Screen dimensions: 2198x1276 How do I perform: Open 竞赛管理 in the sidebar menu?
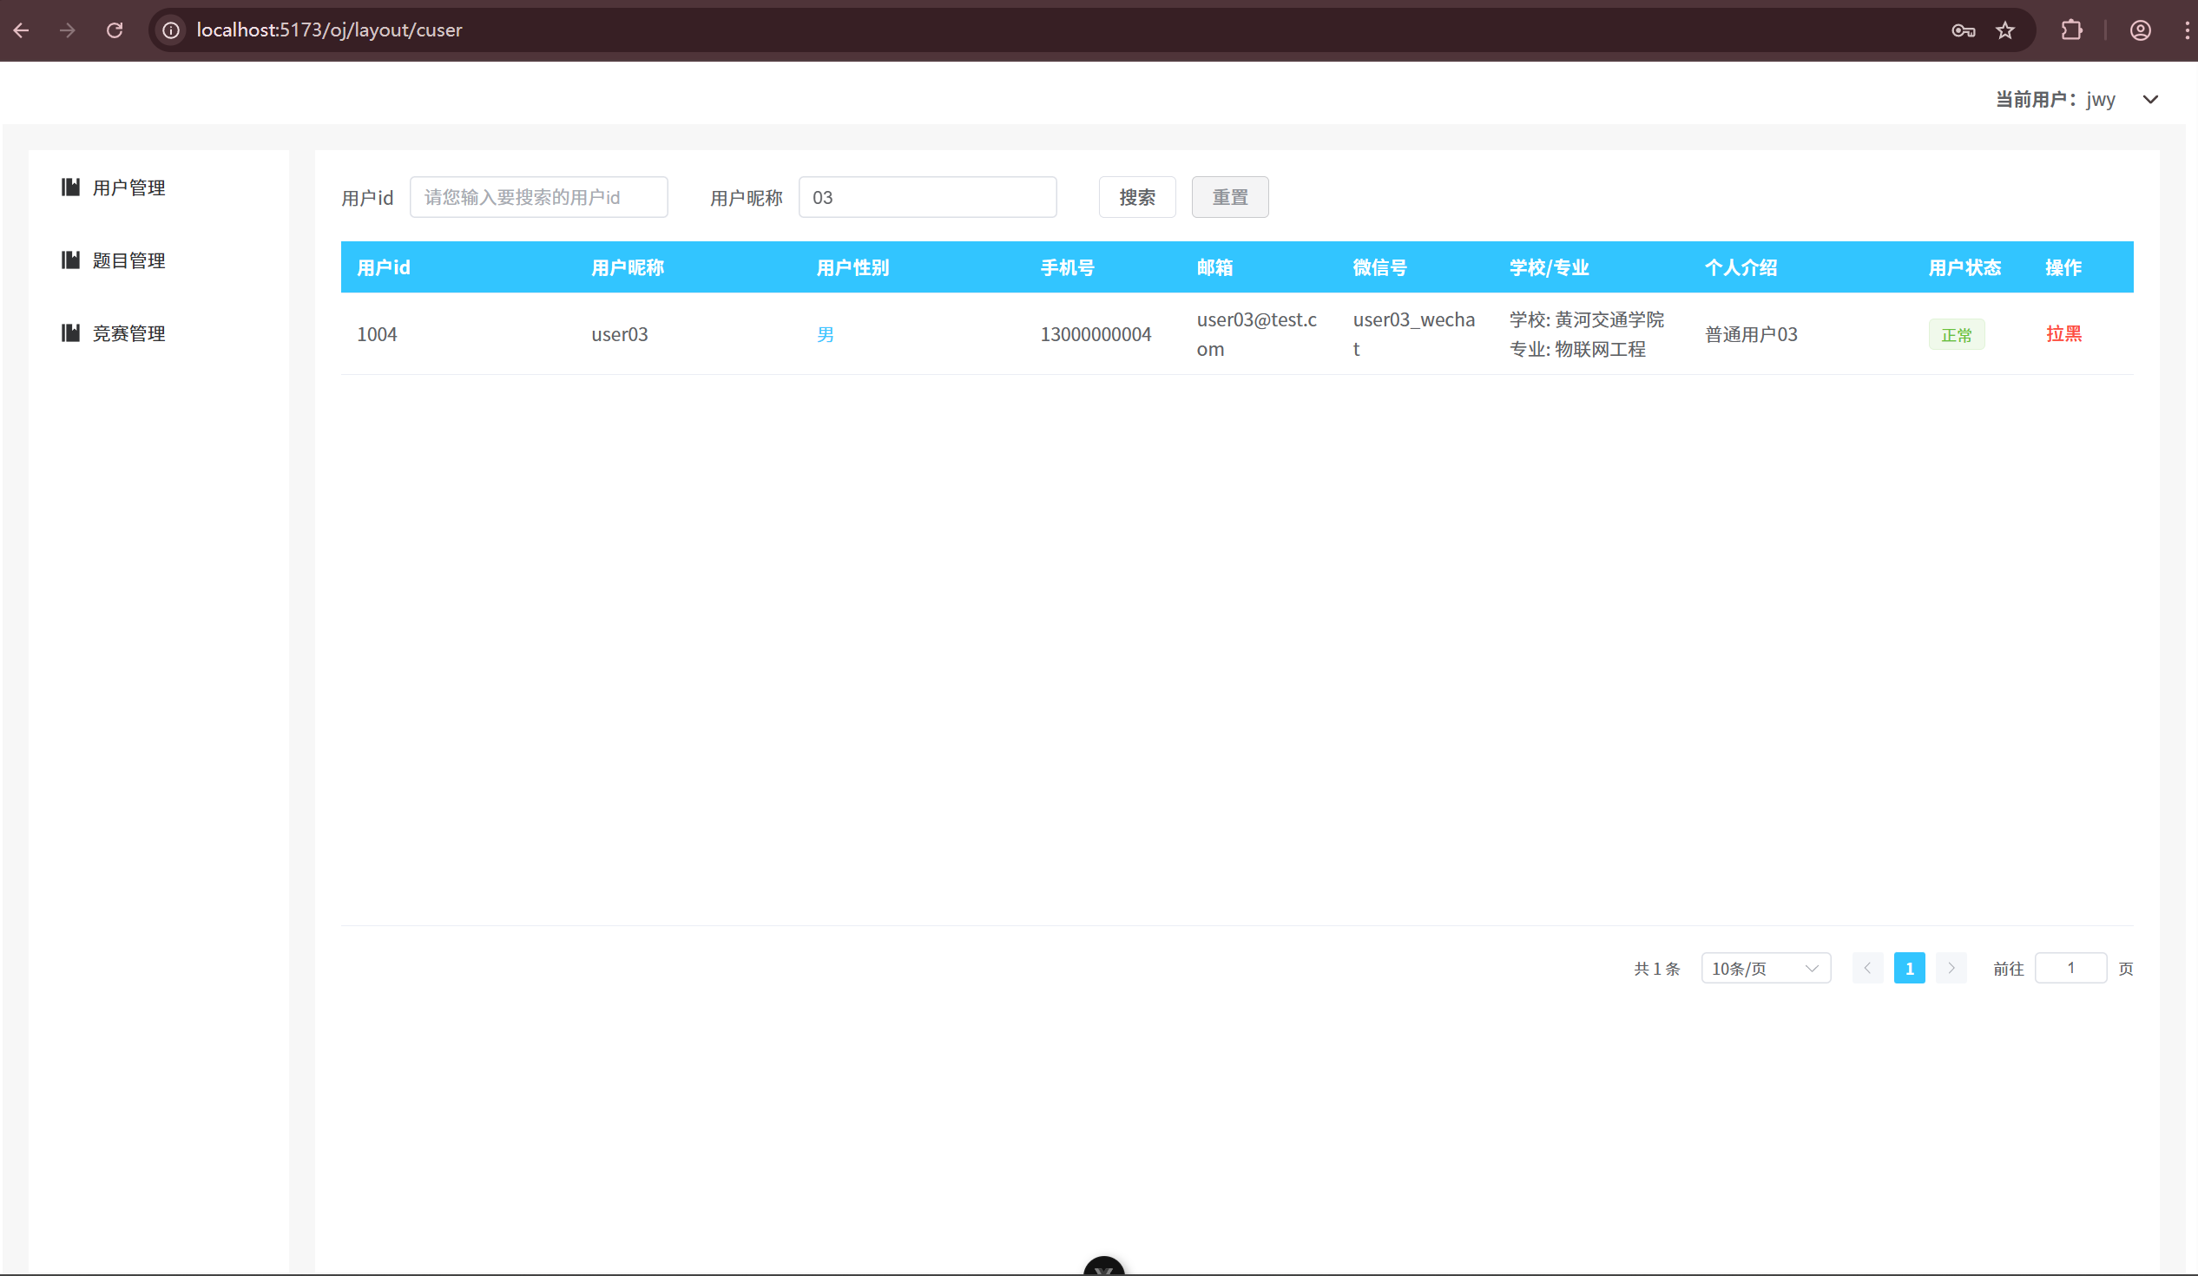(x=128, y=333)
